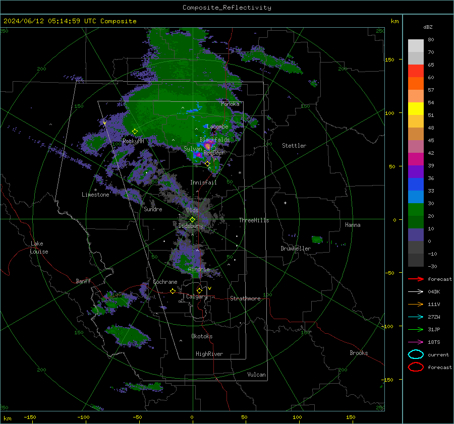Click the Lacombe city label
The height and width of the screenshot is (424, 454).
point(217,127)
